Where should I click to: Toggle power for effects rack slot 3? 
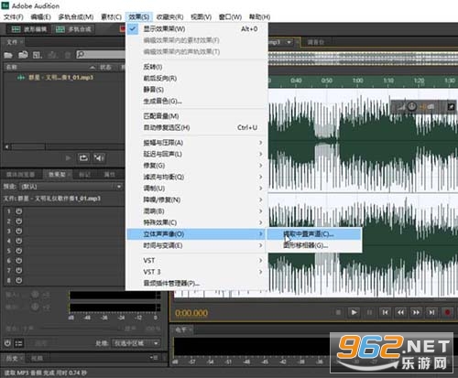click(19, 231)
